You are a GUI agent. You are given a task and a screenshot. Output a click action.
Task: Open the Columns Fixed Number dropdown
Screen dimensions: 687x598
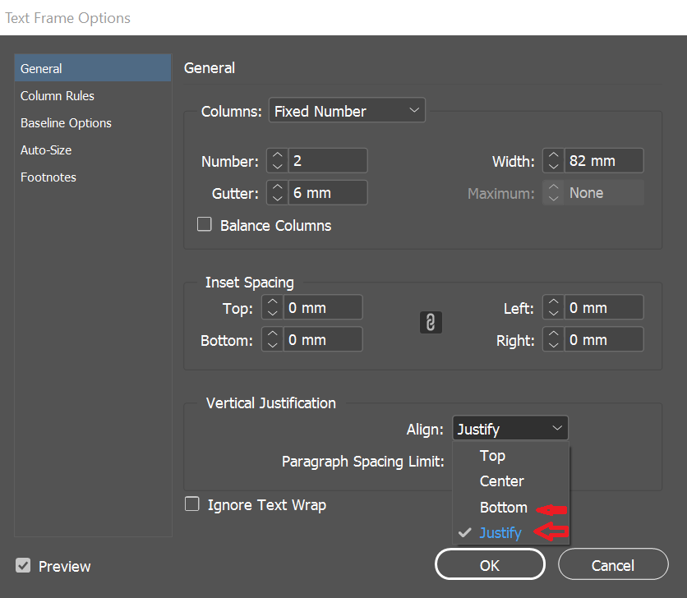[347, 111]
